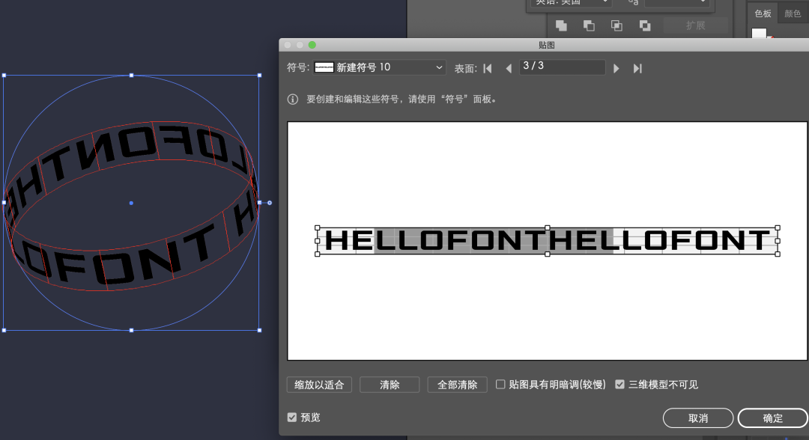
Task: Click the Pathfinder Minus Front icon
Action: (x=589, y=25)
